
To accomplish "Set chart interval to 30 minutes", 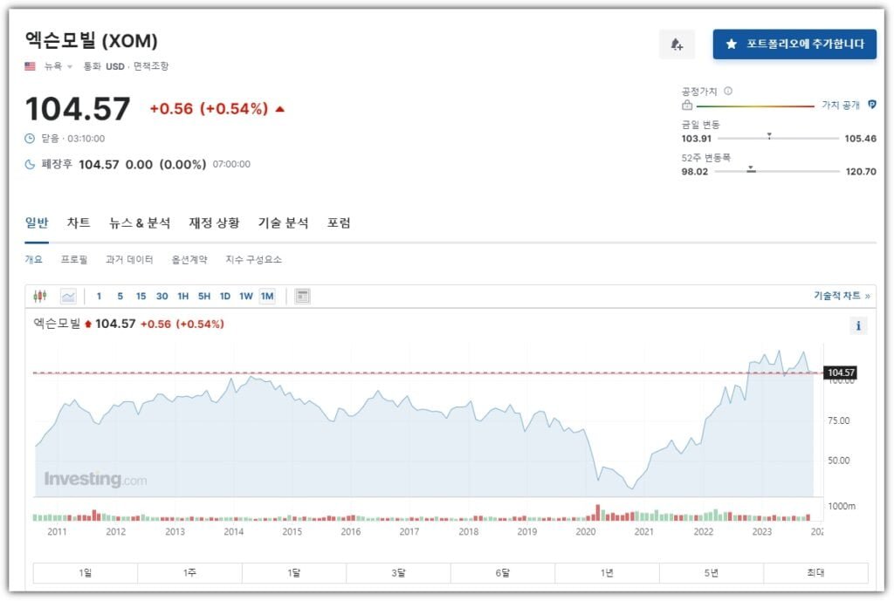I will [x=162, y=297].
